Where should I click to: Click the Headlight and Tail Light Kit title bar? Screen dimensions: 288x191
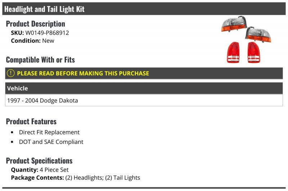tap(144, 9)
